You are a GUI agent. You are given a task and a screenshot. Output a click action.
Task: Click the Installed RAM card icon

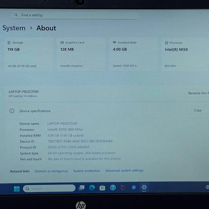tap(115, 42)
